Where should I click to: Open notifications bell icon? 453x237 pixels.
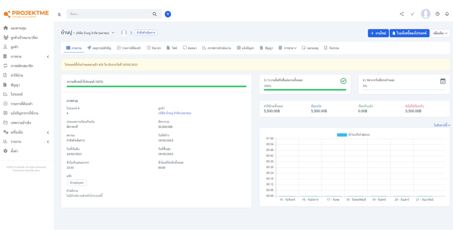pos(447,14)
